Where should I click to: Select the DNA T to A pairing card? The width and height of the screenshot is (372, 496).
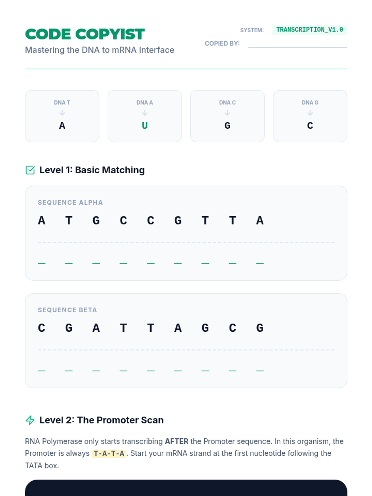click(x=62, y=116)
